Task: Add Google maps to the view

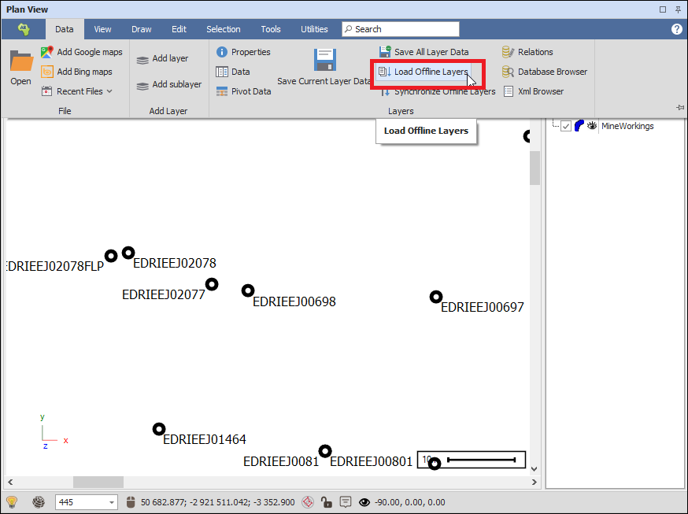Action: (x=82, y=52)
